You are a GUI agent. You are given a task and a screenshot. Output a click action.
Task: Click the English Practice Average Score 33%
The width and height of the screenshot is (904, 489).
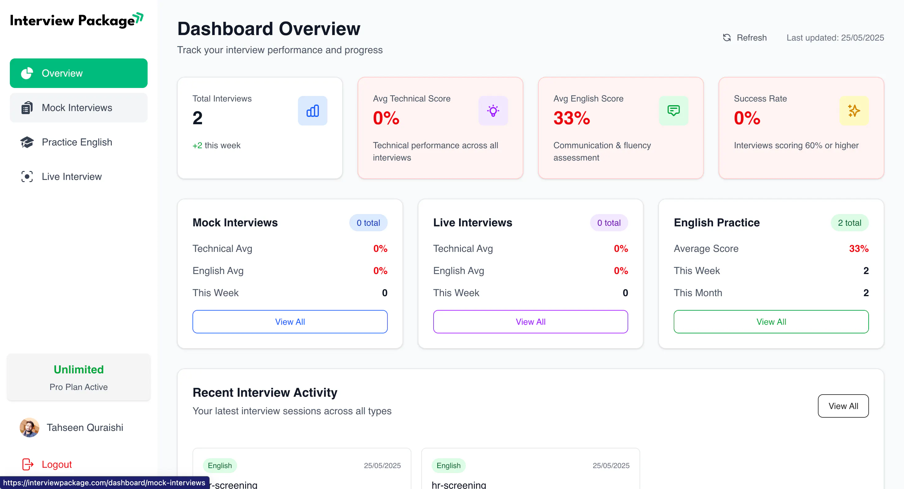pos(859,248)
